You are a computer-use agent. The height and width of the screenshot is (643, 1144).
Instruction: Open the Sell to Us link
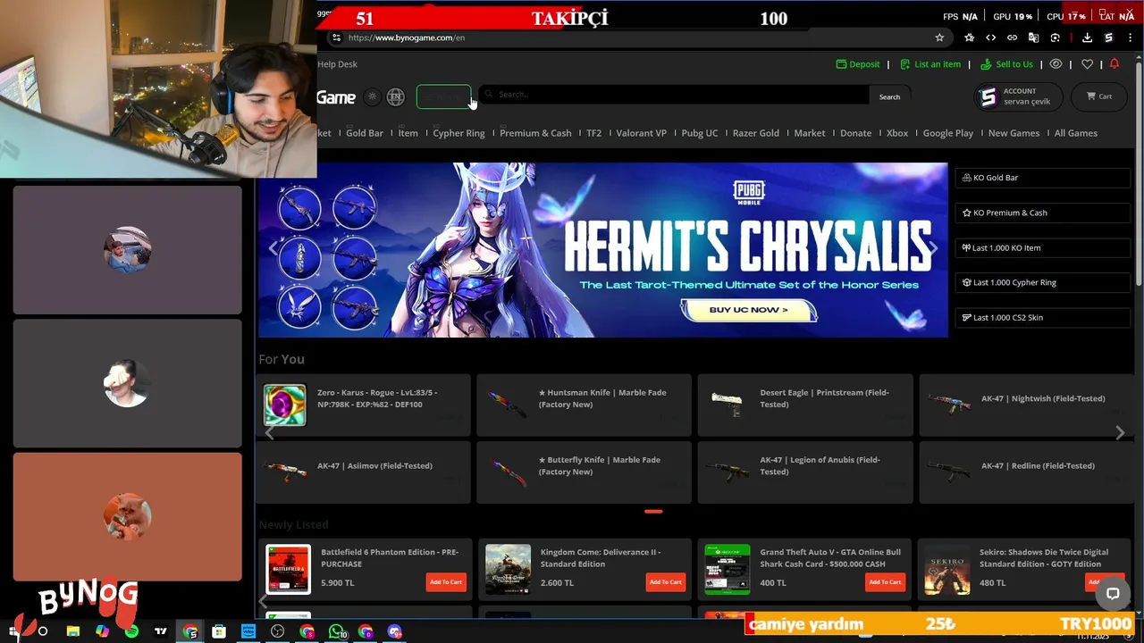click(x=1006, y=64)
